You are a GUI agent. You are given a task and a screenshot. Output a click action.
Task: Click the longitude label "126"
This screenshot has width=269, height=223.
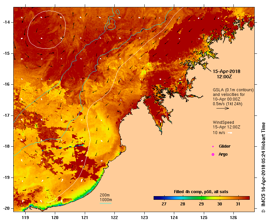(233, 218)
